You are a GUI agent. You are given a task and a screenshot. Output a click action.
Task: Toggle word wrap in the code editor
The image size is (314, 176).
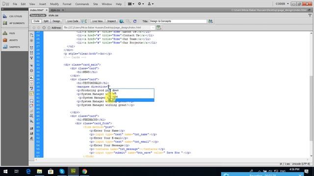pyautogui.click(x=31, y=88)
